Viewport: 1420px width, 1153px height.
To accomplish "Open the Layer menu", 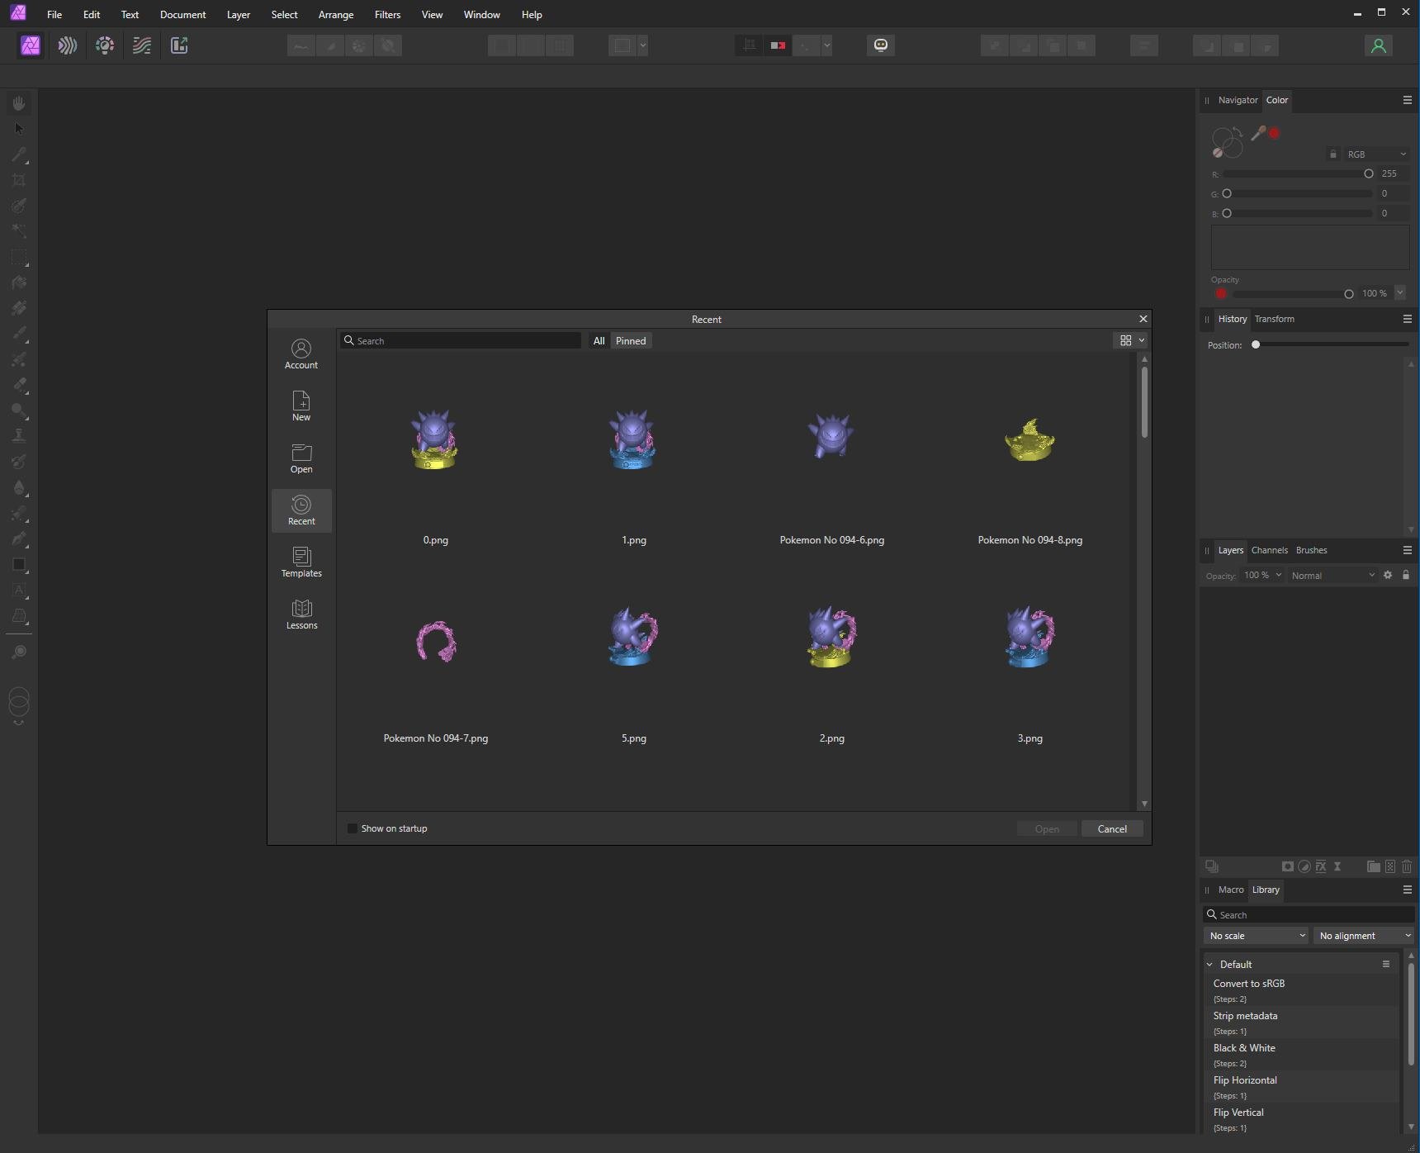I will (239, 15).
